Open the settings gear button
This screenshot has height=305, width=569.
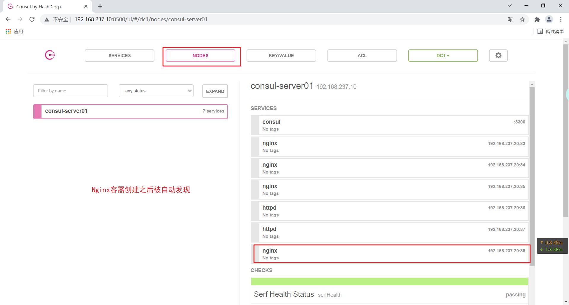coord(498,55)
